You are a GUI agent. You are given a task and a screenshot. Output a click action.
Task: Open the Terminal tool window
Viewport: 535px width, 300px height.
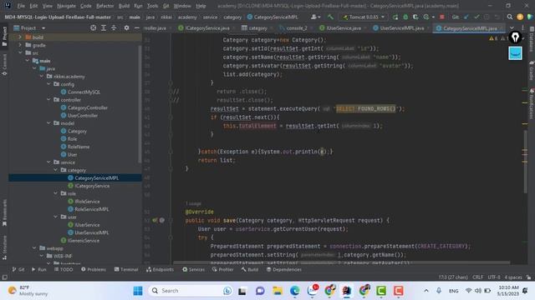[126, 269]
